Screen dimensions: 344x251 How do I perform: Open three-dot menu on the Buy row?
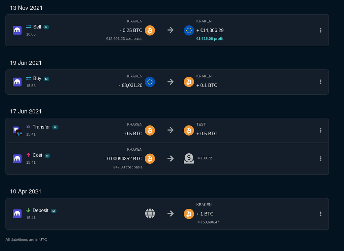(320, 82)
